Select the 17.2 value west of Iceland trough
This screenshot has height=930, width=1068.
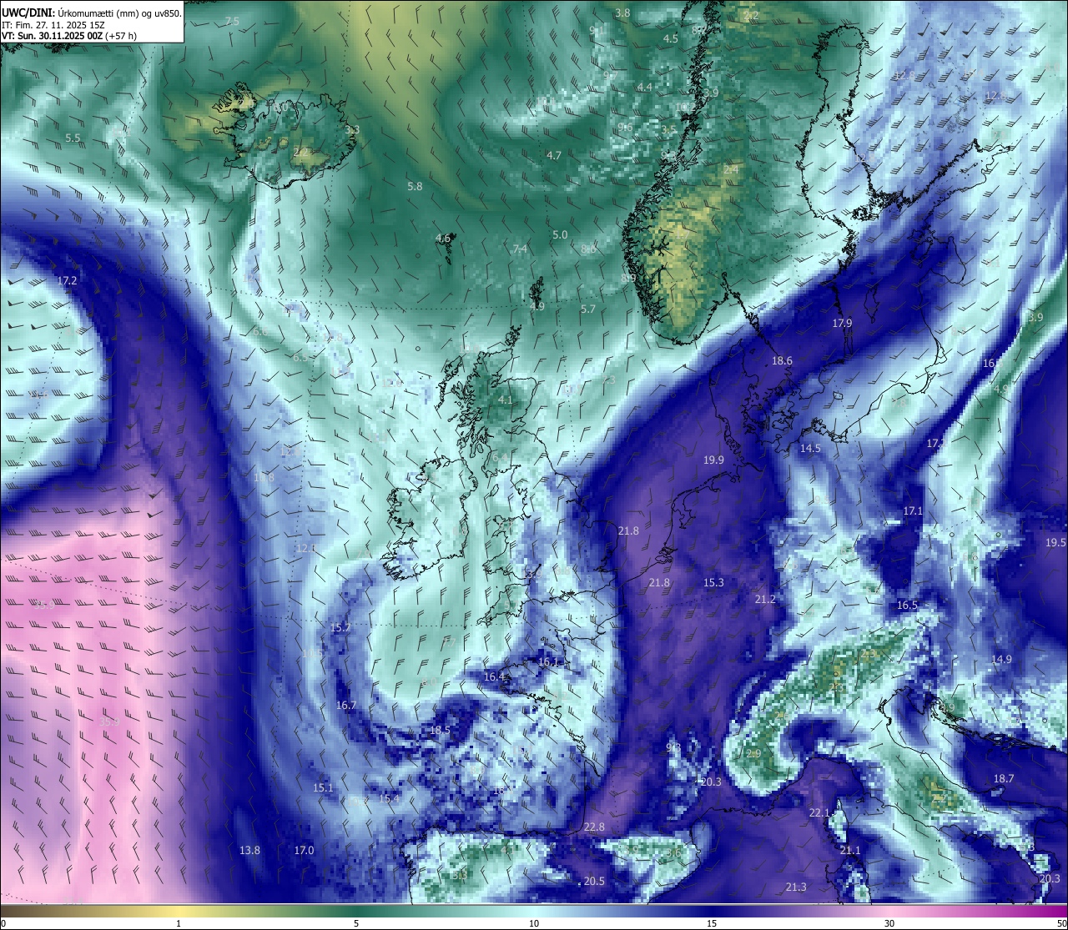[68, 281]
